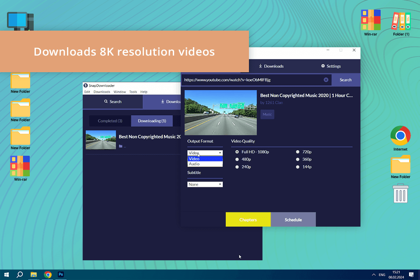
Task: Open the Edit menu in SnapDownloader
Action: coord(87,91)
